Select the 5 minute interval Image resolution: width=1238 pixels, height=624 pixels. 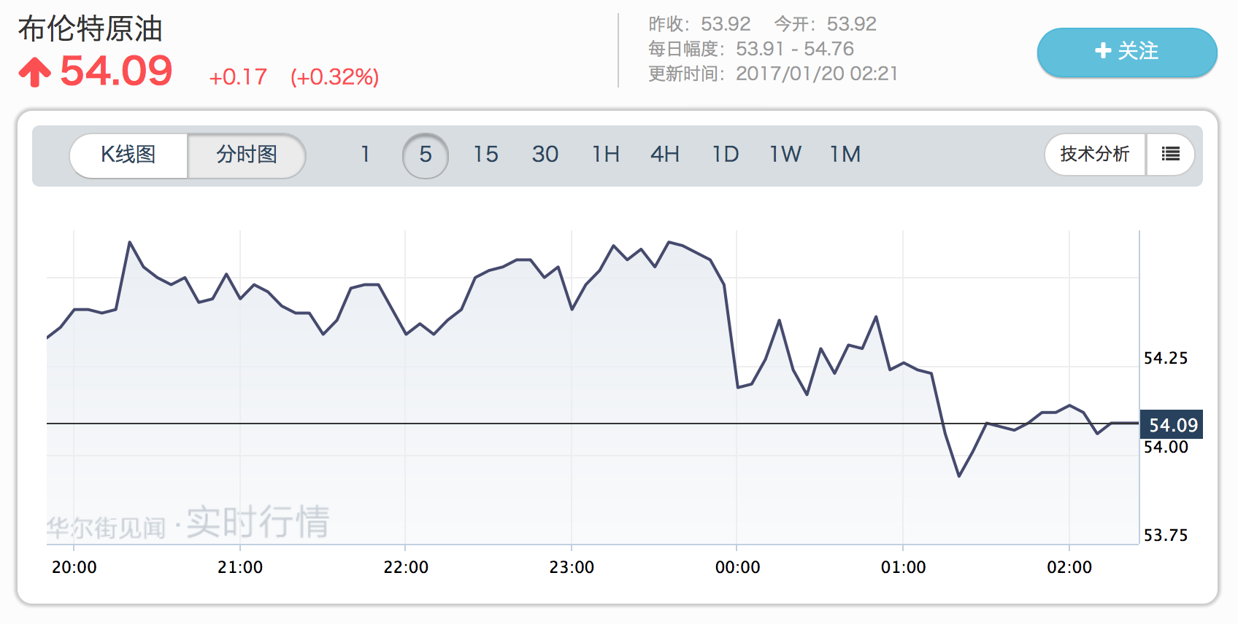pyautogui.click(x=426, y=155)
